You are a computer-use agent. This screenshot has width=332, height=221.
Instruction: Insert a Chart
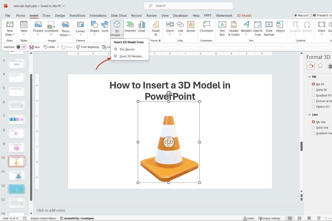tap(142, 28)
